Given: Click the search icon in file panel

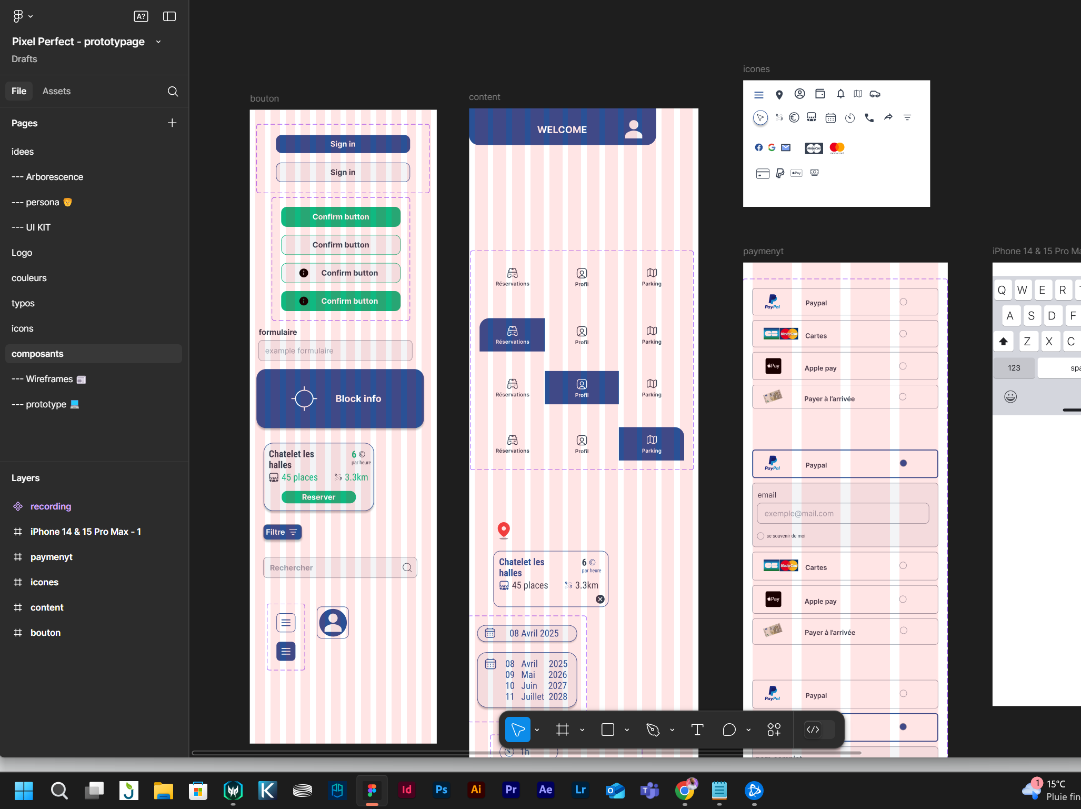Looking at the screenshot, I should coord(173,91).
